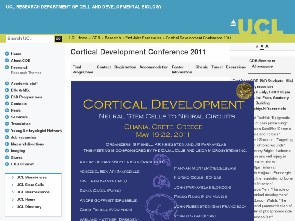295x221 pixels.
Task: Click the arrow icon beside Map and directions
Action: pyautogui.click(x=7, y=144)
